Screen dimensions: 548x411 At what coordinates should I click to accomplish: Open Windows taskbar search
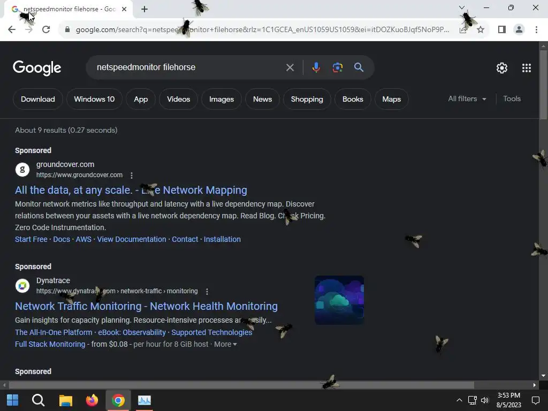coord(38,400)
